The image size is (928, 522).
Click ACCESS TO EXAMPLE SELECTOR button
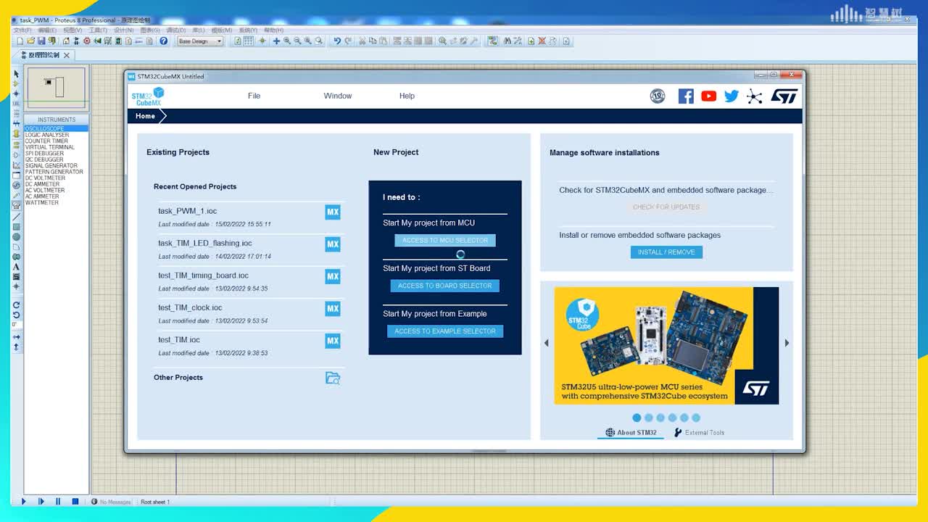point(445,331)
